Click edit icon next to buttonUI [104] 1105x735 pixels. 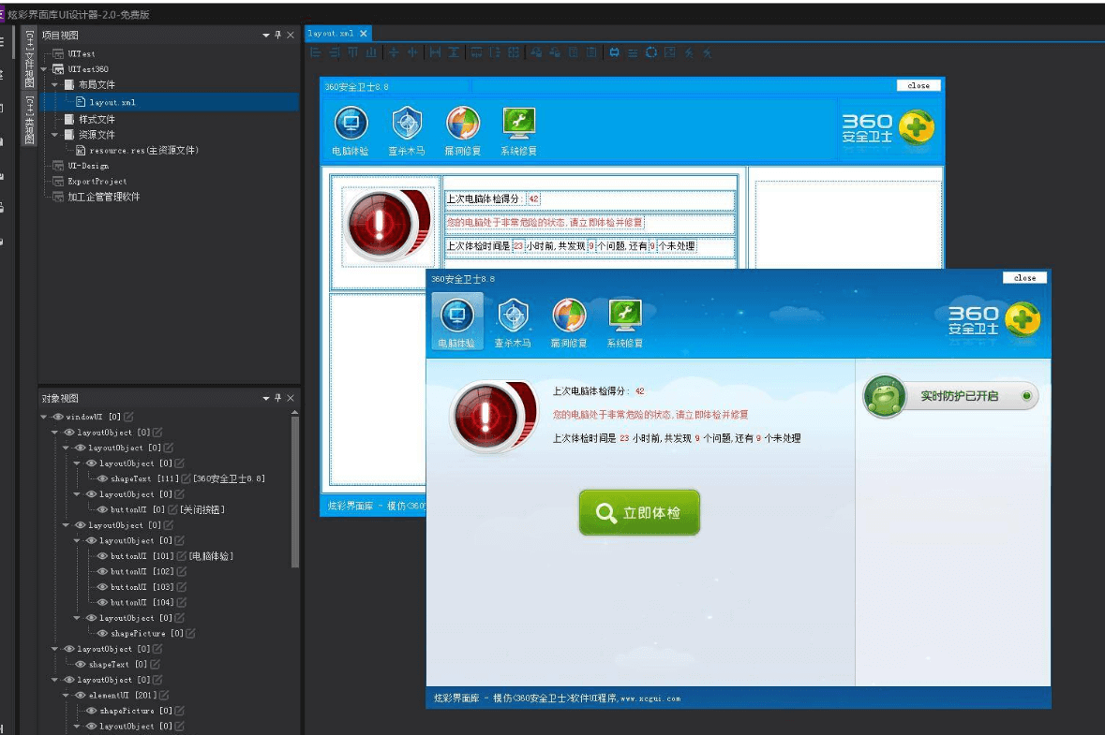[x=182, y=603]
